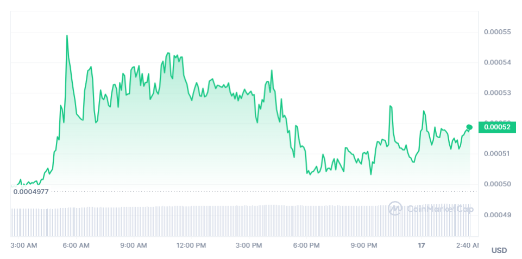Select the 9:00 AM time axis label

(134, 245)
